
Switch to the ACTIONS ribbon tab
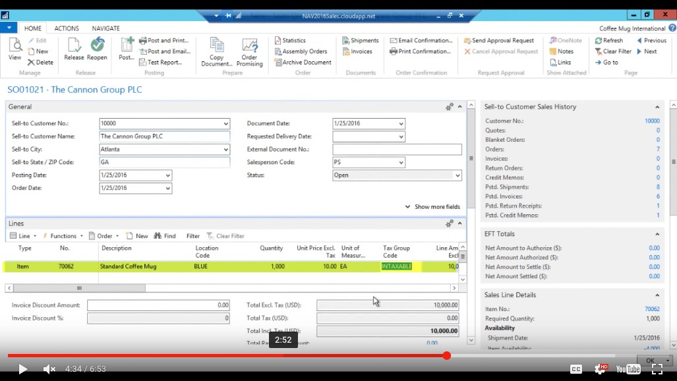[x=66, y=28]
